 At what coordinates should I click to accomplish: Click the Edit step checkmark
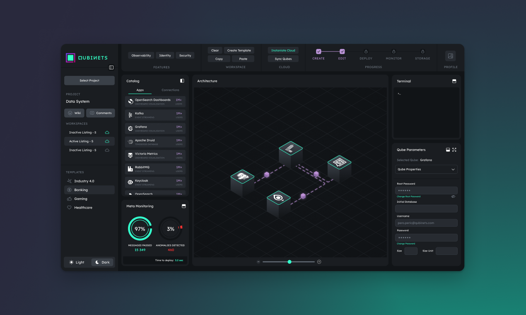(342, 51)
